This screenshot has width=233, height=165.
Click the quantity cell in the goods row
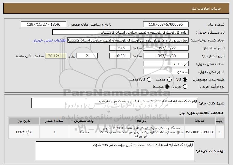(54, 132)
